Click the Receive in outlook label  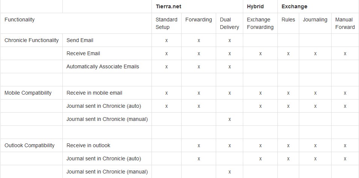tap(88, 145)
